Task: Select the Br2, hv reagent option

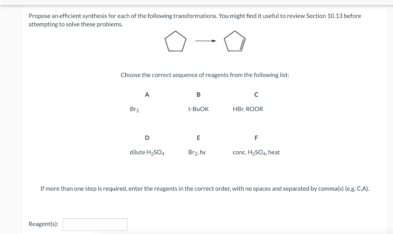Action: pyautogui.click(x=197, y=152)
